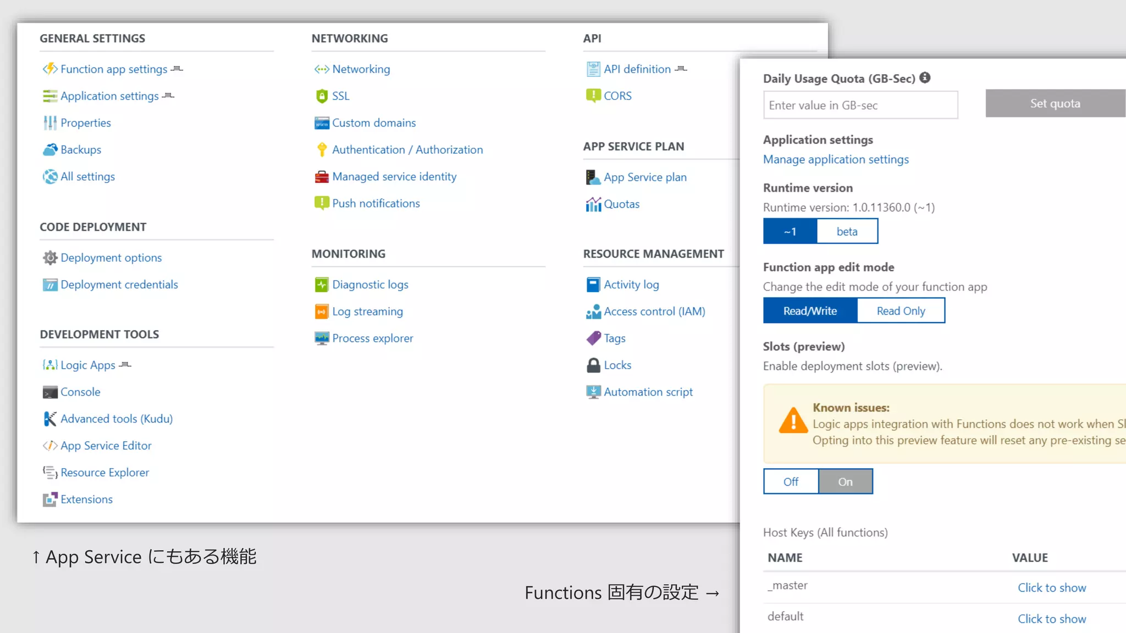Click the App Service plan icon
1126x633 pixels.
tap(593, 177)
